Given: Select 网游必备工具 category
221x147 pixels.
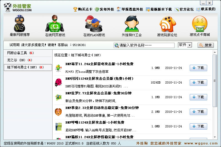Looking at the screenshot, I should click(x=28, y=53).
